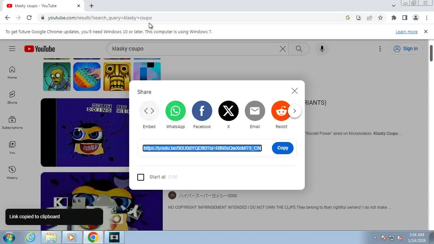Show more share options with the arrow

click(x=295, y=111)
